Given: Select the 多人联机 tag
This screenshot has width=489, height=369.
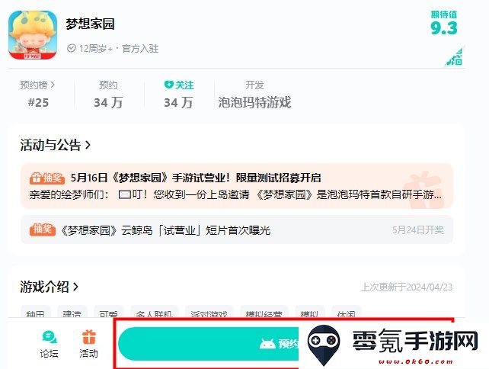Looking at the screenshot, I should (155, 313).
